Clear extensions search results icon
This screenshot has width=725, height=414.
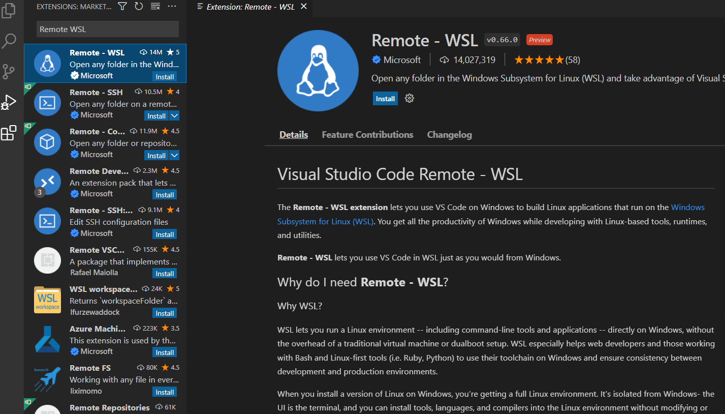pyautogui.click(x=155, y=6)
